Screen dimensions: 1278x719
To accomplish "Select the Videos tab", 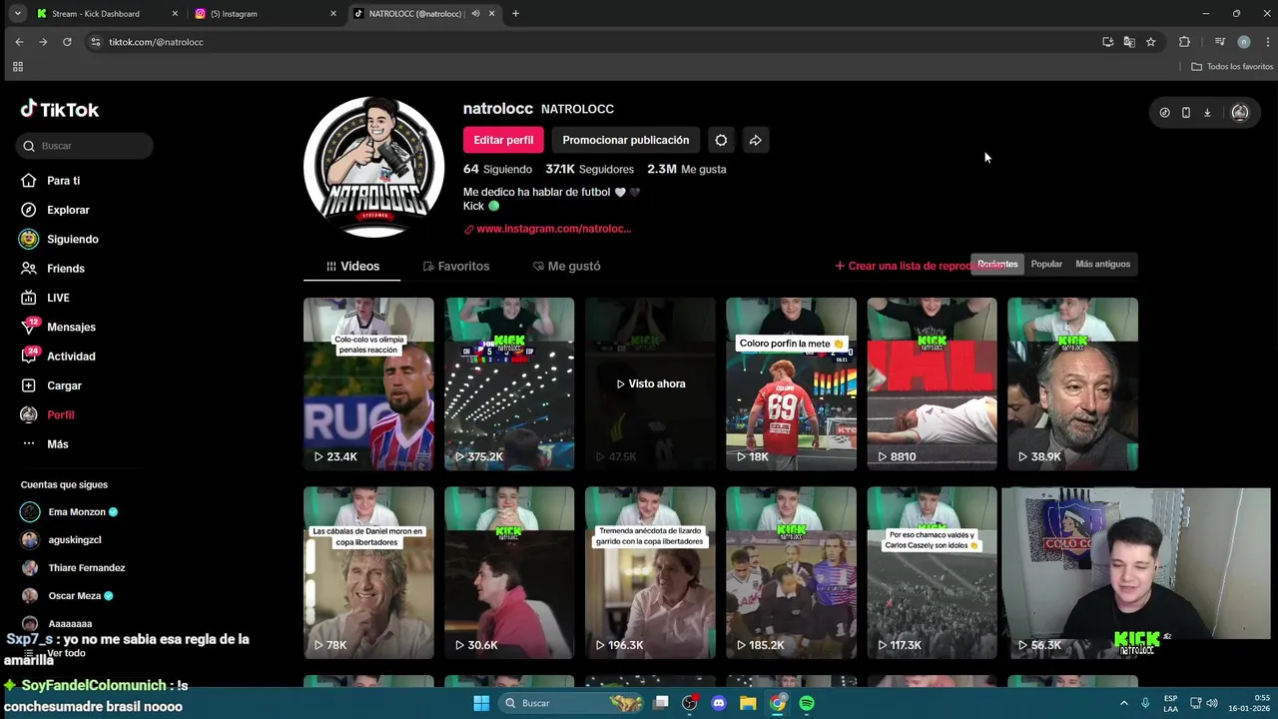I will (x=353, y=267).
